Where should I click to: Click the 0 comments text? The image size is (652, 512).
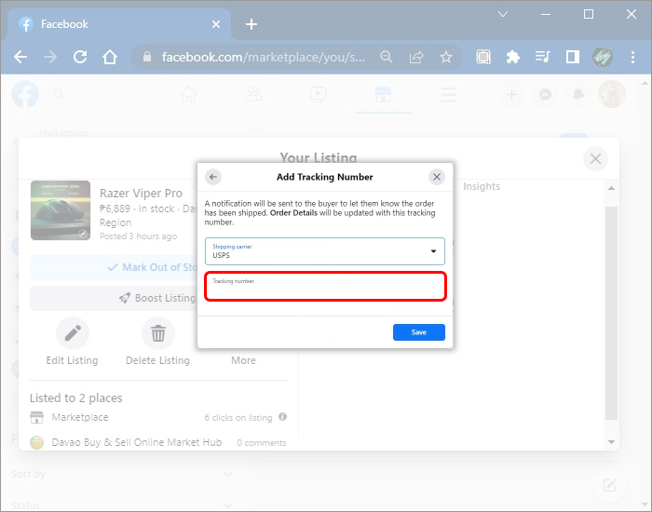coord(262,442)
